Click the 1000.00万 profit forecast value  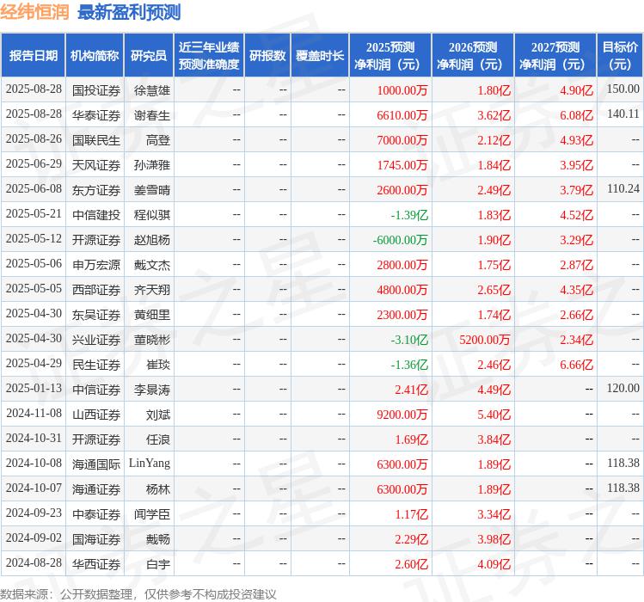click(402, 90)
